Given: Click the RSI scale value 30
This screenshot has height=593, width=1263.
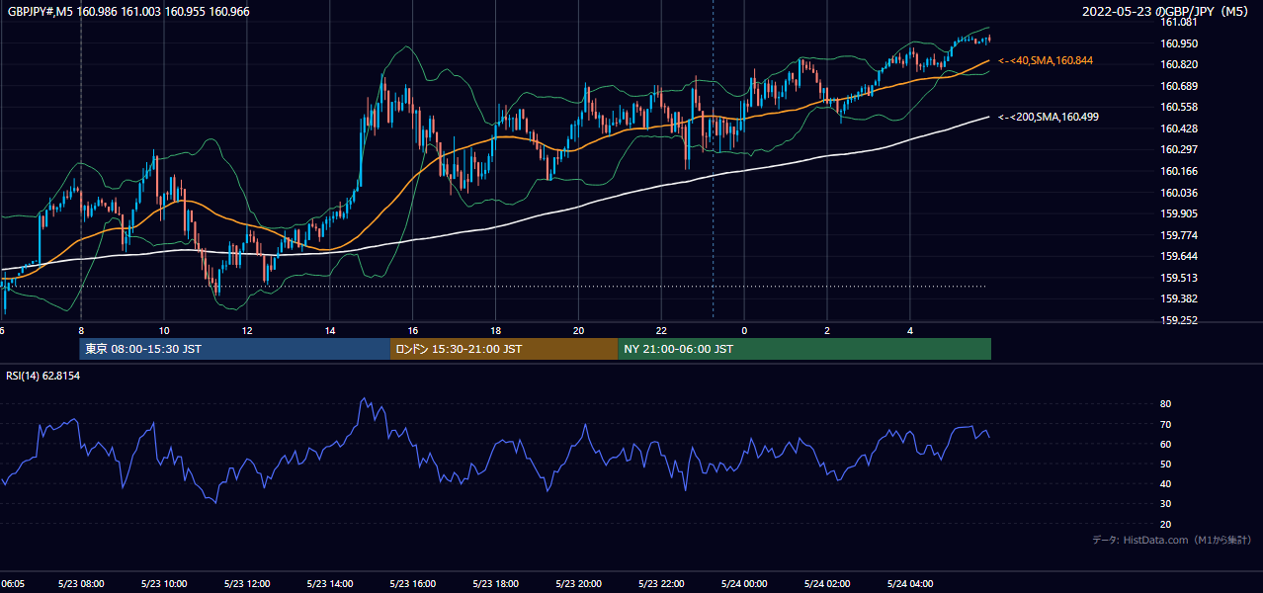Looking at the screenshot, I should tap(1166, 504).
